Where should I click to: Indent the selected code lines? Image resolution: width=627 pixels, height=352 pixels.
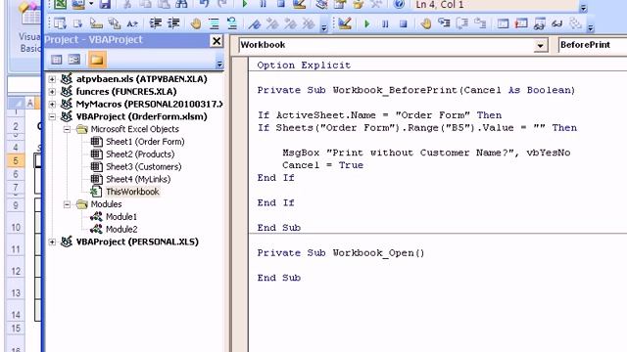point(155,23)
